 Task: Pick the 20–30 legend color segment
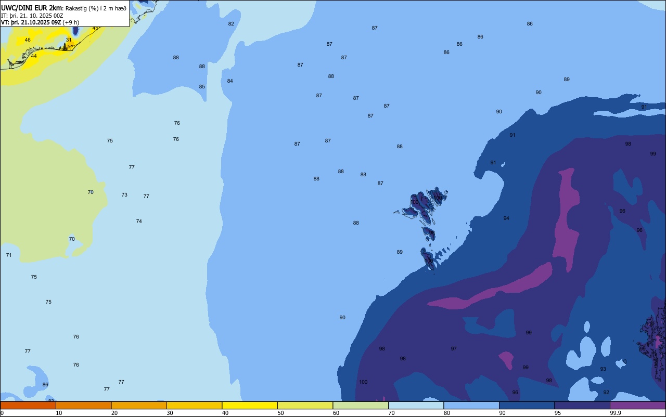coord(139,405)
